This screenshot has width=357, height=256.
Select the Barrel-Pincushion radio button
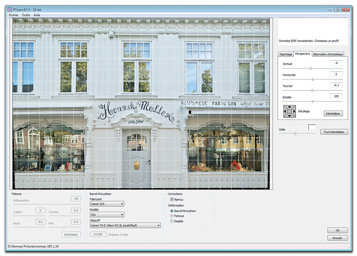(x=172, y=211)
